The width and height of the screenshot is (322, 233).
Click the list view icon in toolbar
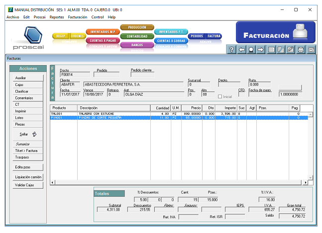[x=271, y=50]
